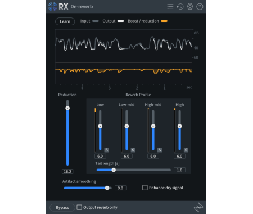Click the Tail length [s] label
Image resolution: width=253 pixels, height=214 pixels.
click(x=107, y=163)
